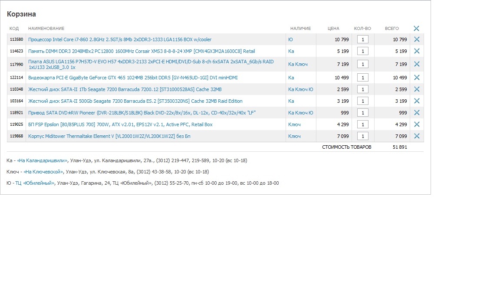
Task: Click the КОД column header
Action: (14, 28)
